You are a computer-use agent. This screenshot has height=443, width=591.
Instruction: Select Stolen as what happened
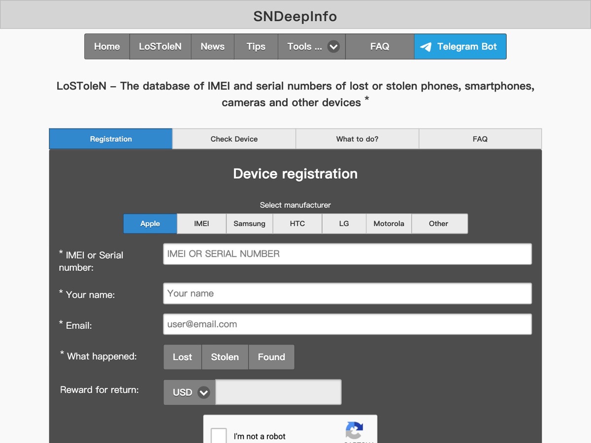coord(225,357)
